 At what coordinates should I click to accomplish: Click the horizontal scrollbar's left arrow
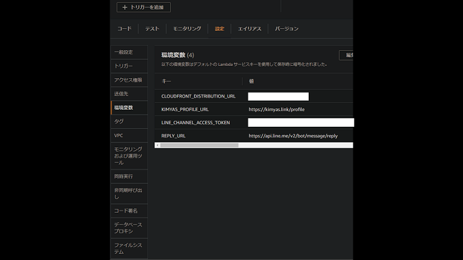tap(157, 145)
